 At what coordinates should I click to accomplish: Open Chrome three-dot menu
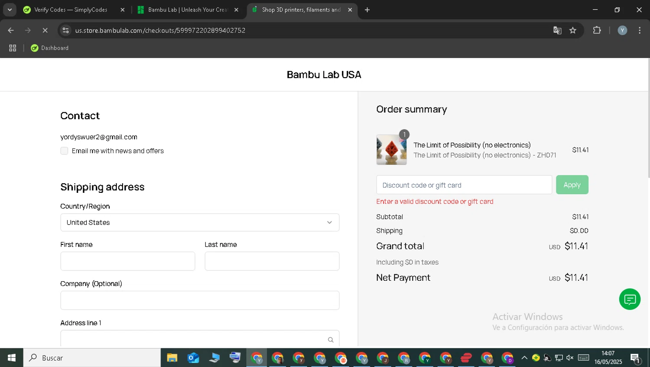pyautogui.click(x=640, y=30)
